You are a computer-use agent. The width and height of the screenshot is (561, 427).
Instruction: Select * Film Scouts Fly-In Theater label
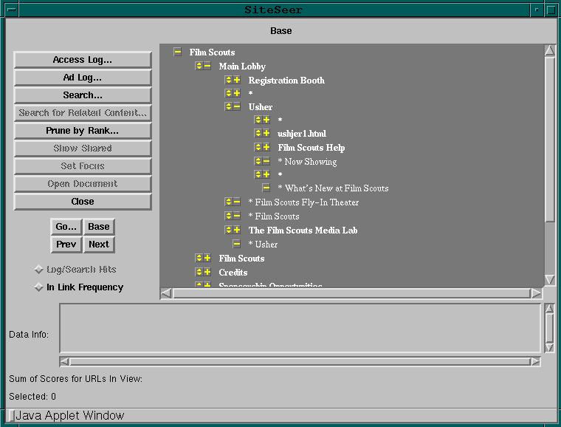pos(303,202)
